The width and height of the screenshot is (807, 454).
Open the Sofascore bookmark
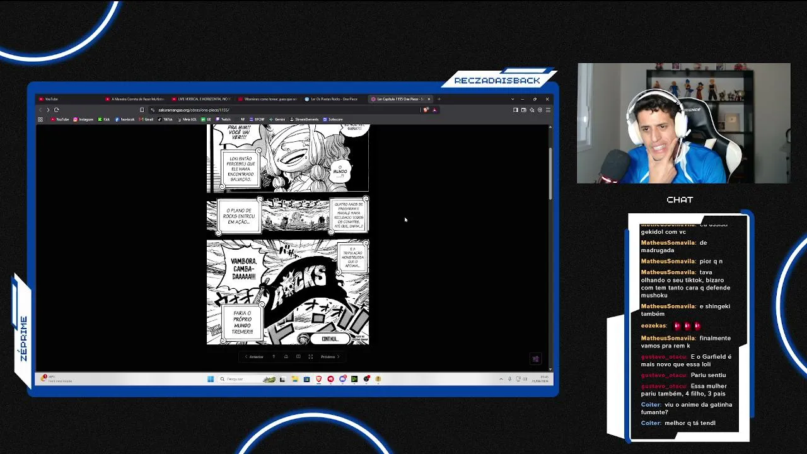pos(333,119)
